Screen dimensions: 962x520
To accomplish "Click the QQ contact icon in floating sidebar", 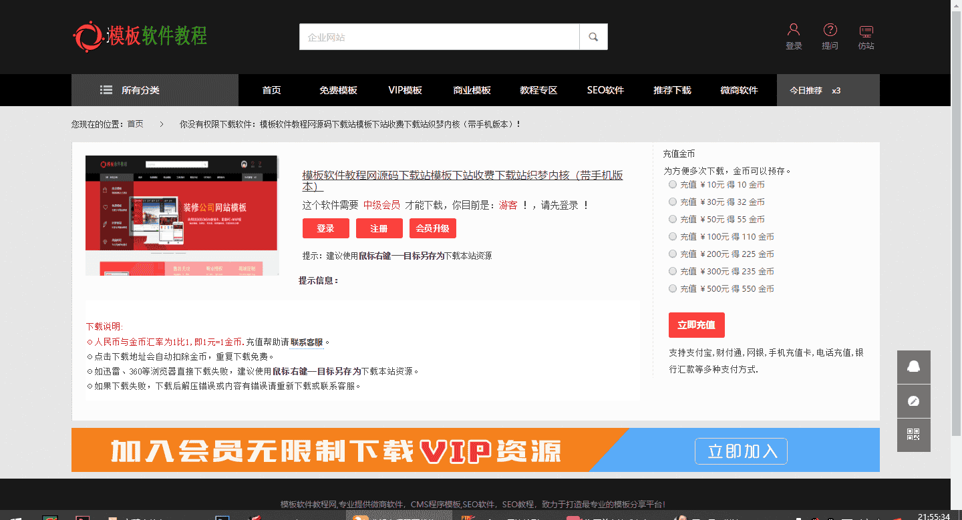I will point(913,366).
